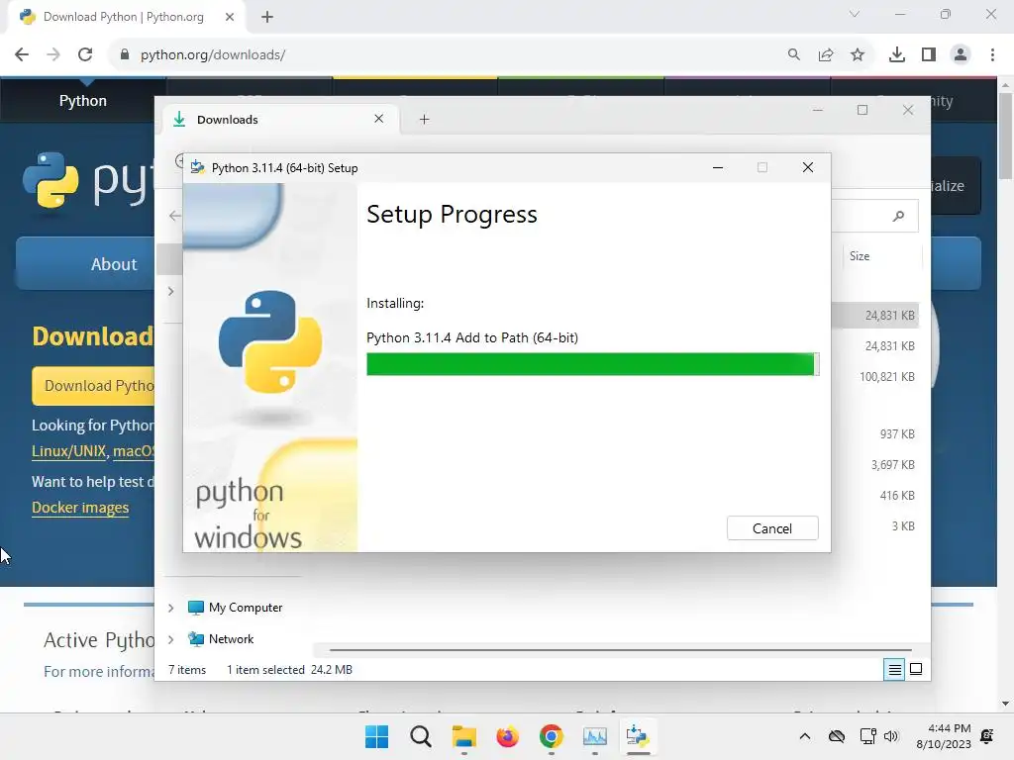Expand the collapsed navigation pane chevron
The width and height of the screenshot is (1014, 760).
[x=170, y=292]
